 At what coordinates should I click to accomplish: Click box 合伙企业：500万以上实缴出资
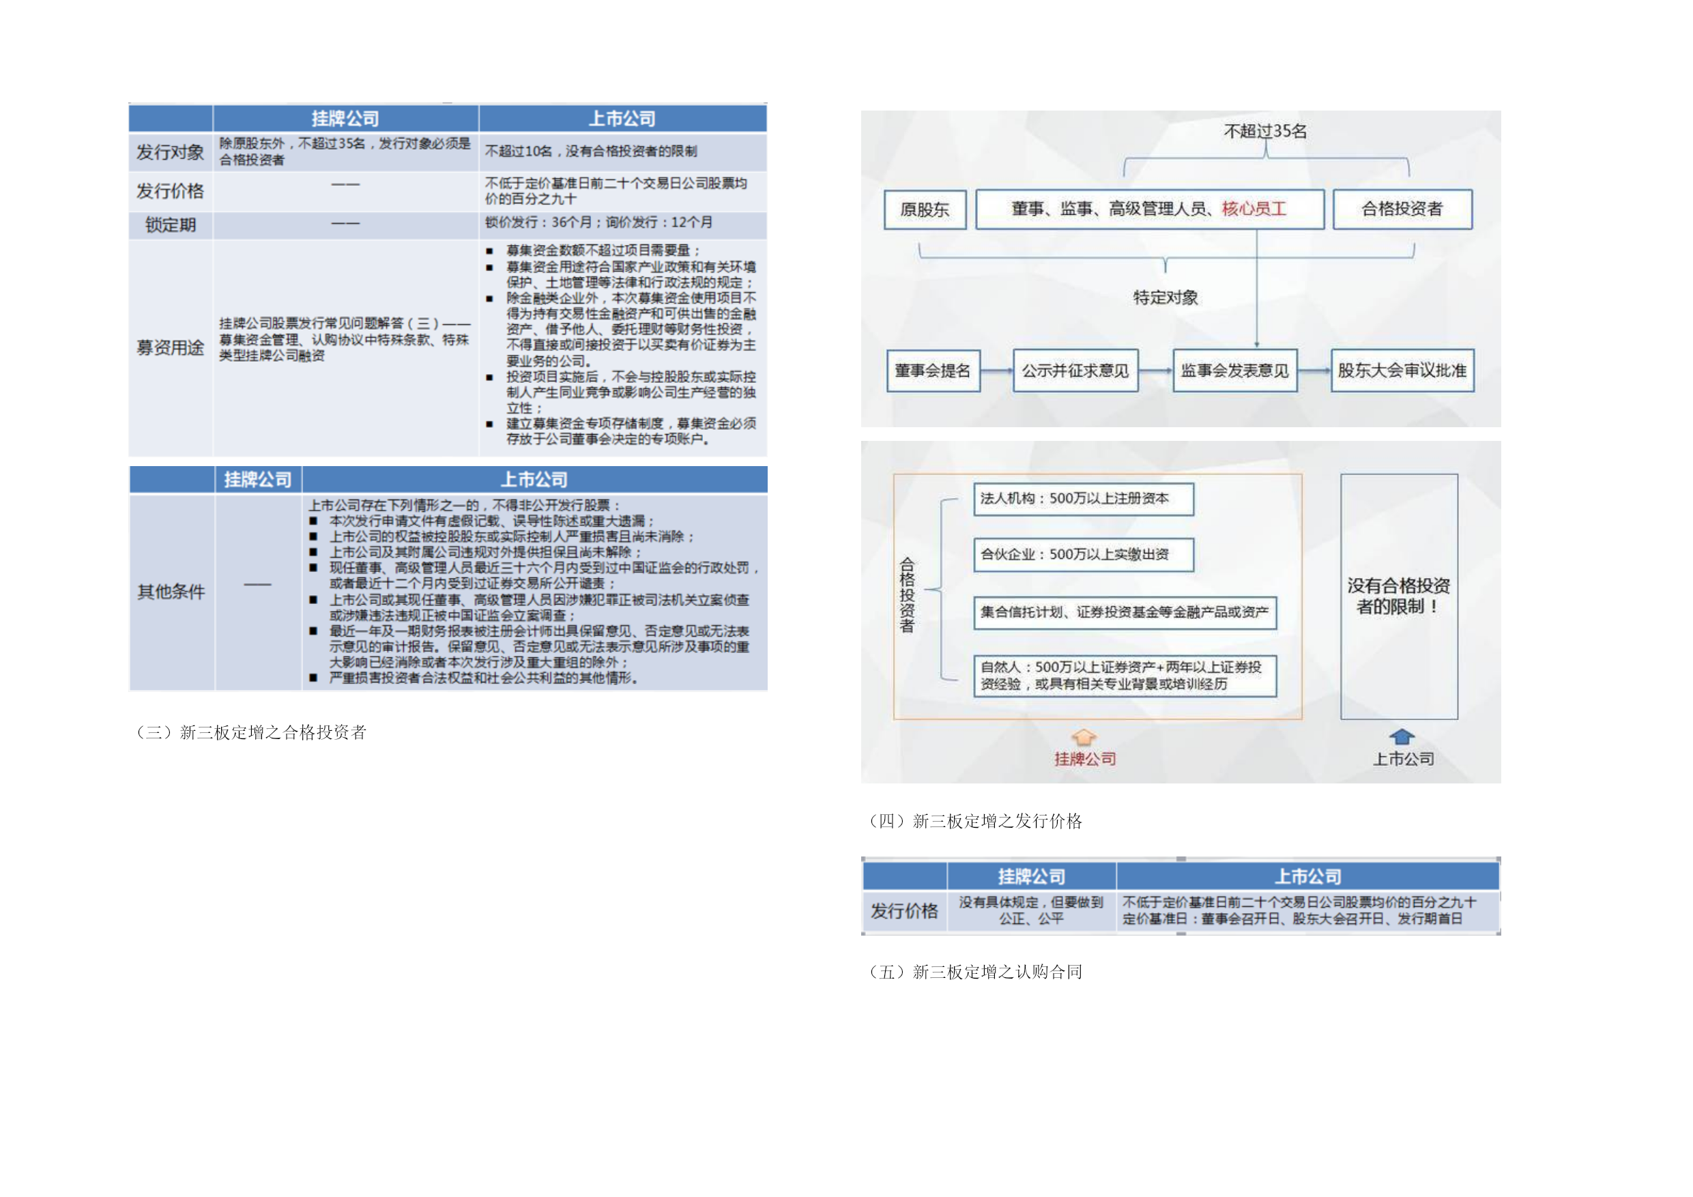(1083, 555)
